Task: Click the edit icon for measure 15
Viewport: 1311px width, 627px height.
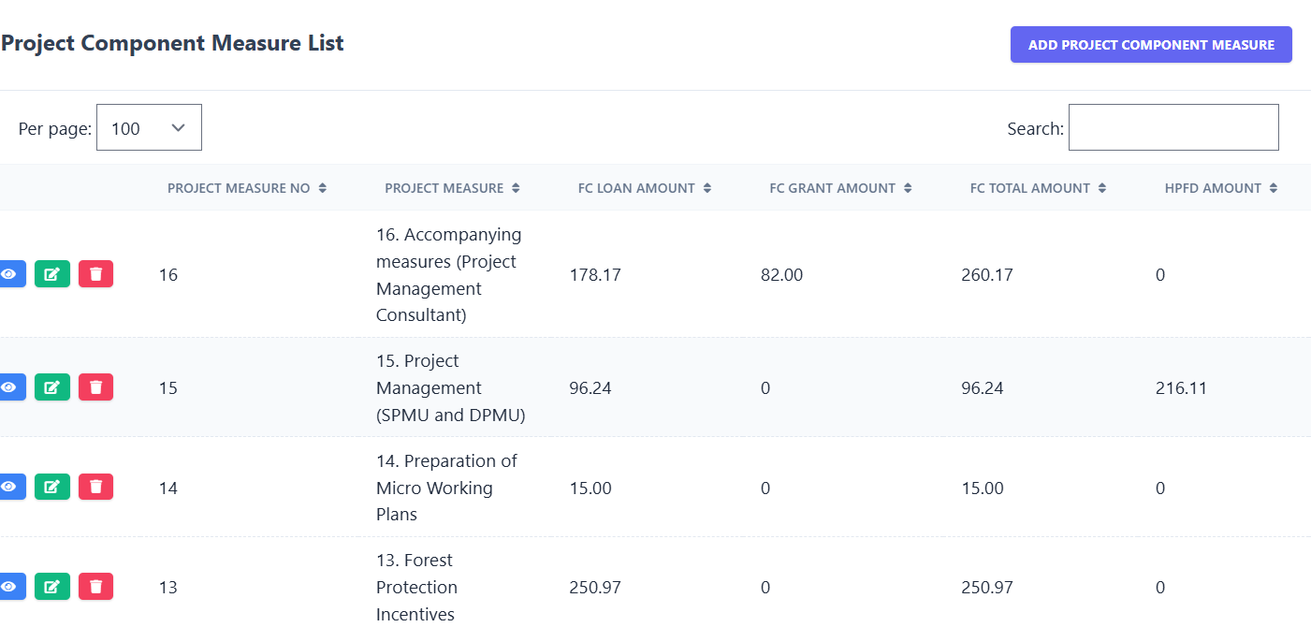Action: (51, 386)
